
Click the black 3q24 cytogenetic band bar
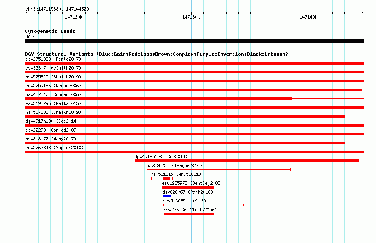[x=194, y=41]
